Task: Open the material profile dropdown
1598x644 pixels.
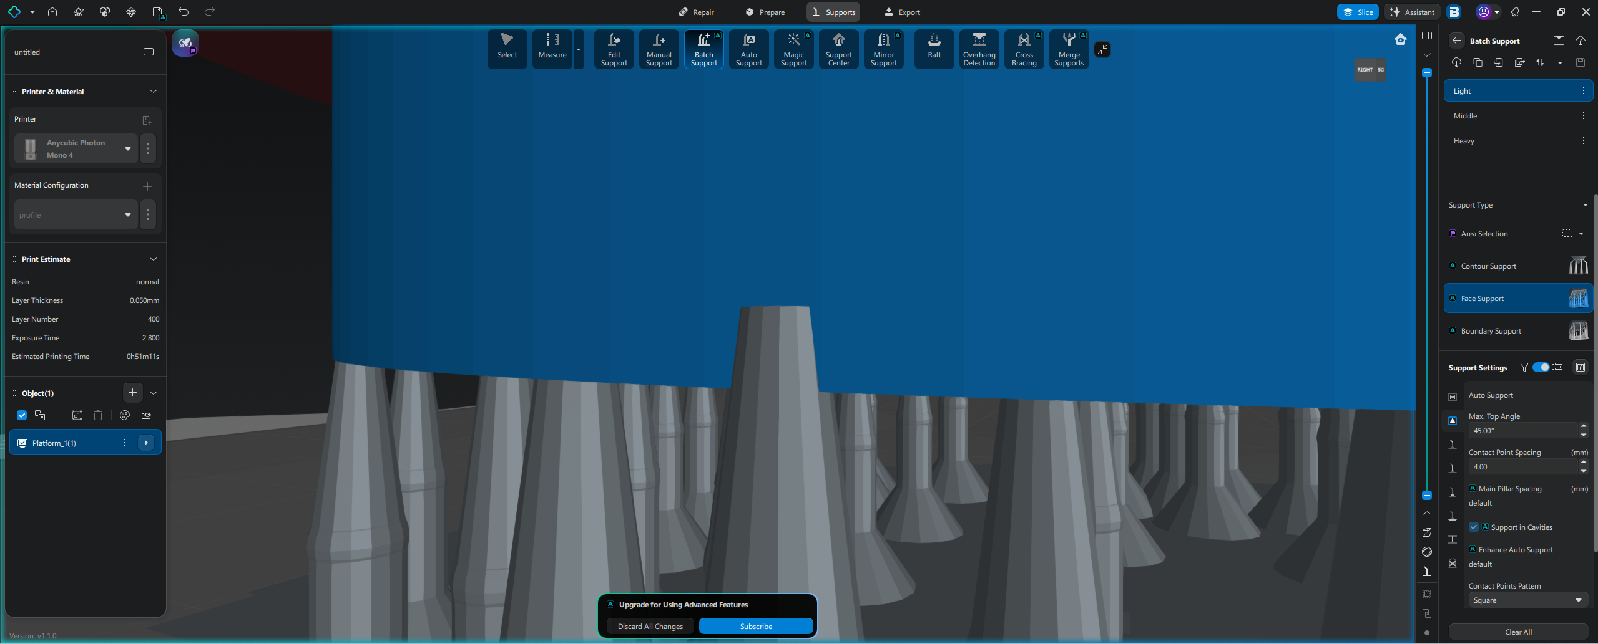Action: pyautogui.click(x=76, y=215)
